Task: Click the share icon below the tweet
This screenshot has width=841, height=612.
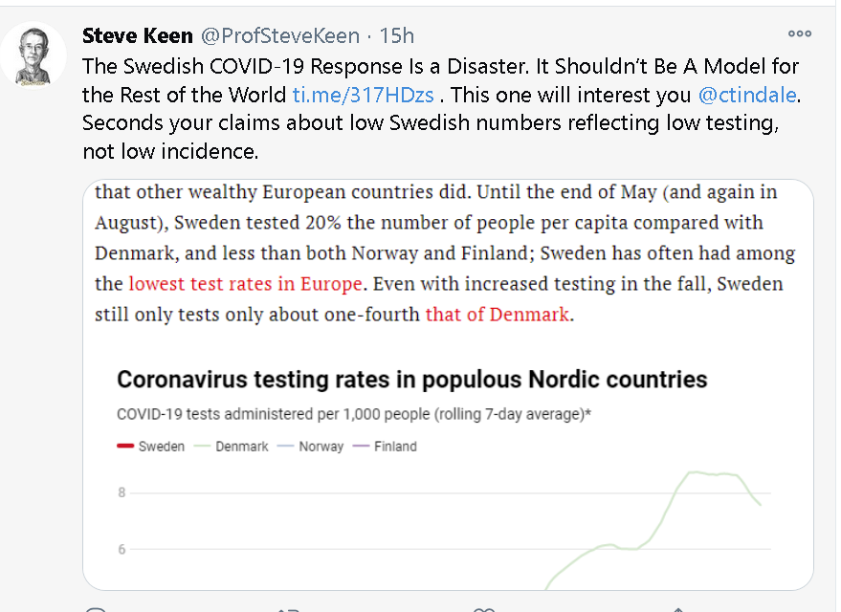Action: click(x=678, y=609)
